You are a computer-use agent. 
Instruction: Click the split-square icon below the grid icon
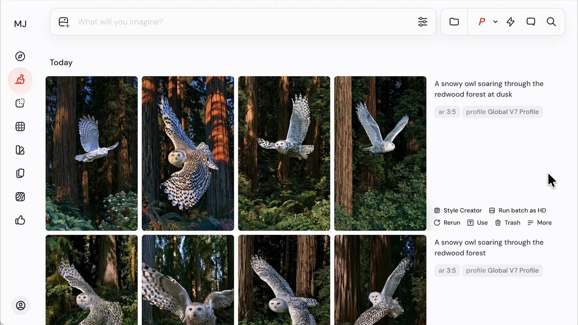point(20,150)
